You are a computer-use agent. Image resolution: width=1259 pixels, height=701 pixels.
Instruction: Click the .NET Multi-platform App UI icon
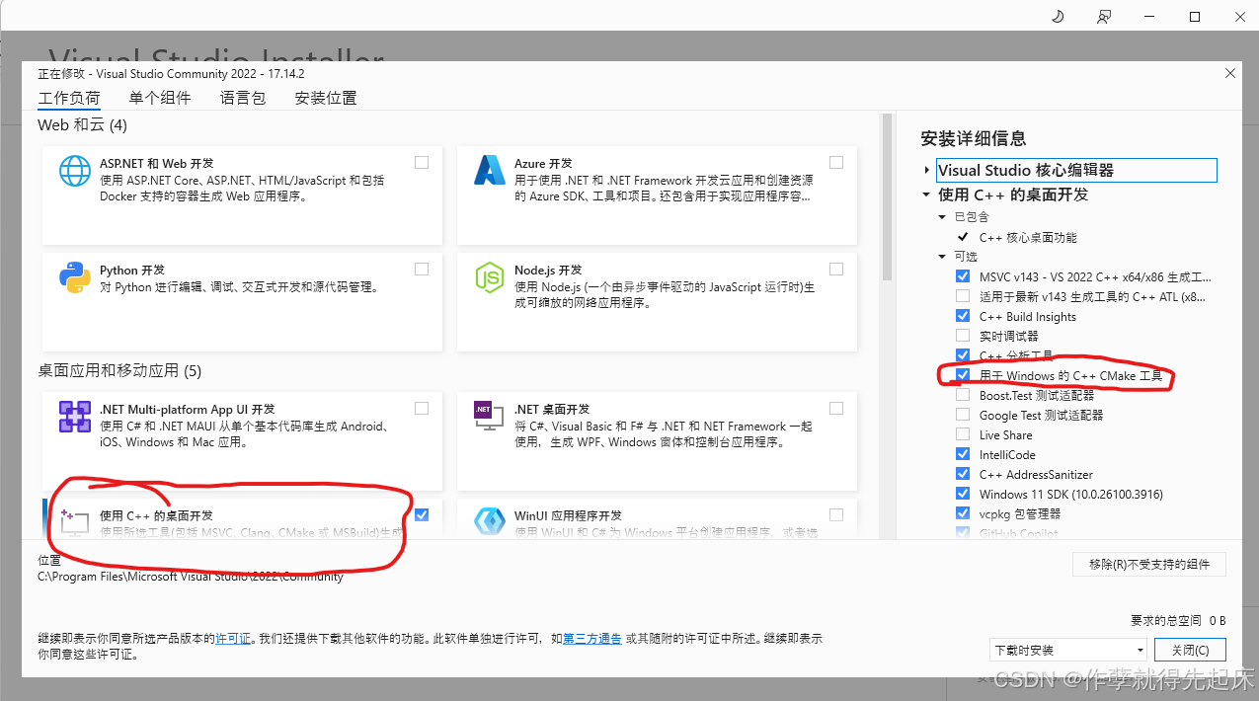(75, 417)
